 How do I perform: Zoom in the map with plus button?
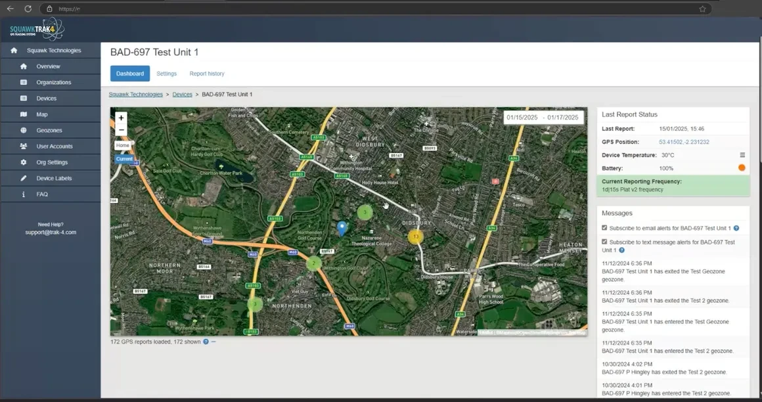pos(121,118)
